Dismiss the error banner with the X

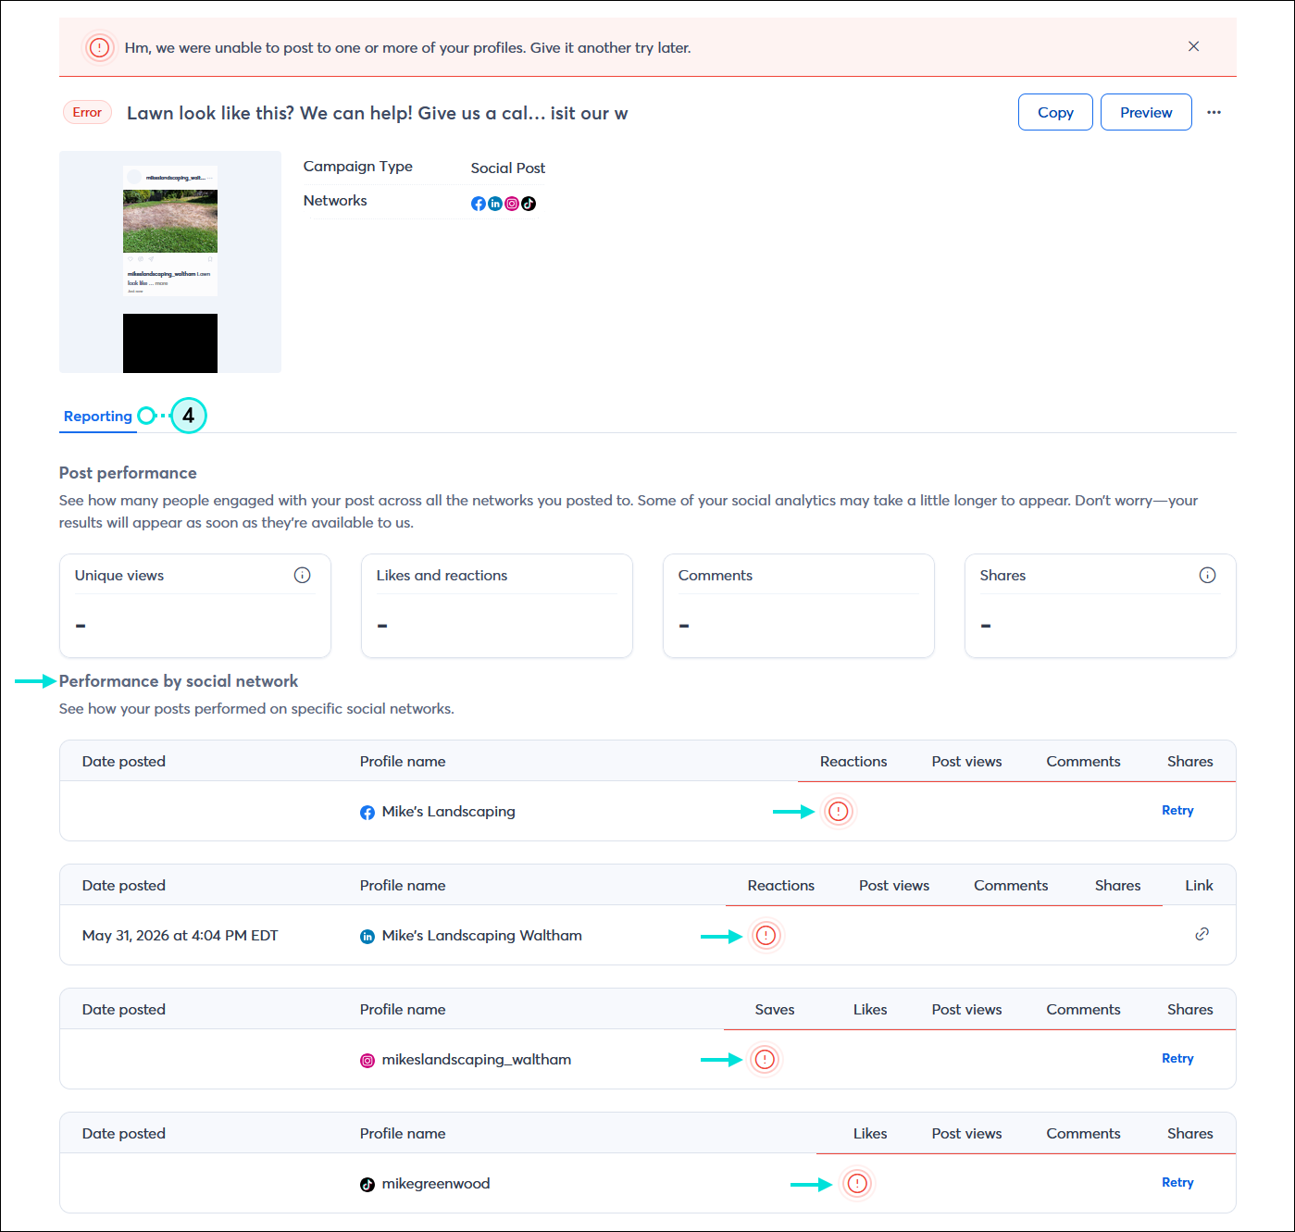(x=1193, y=46)
